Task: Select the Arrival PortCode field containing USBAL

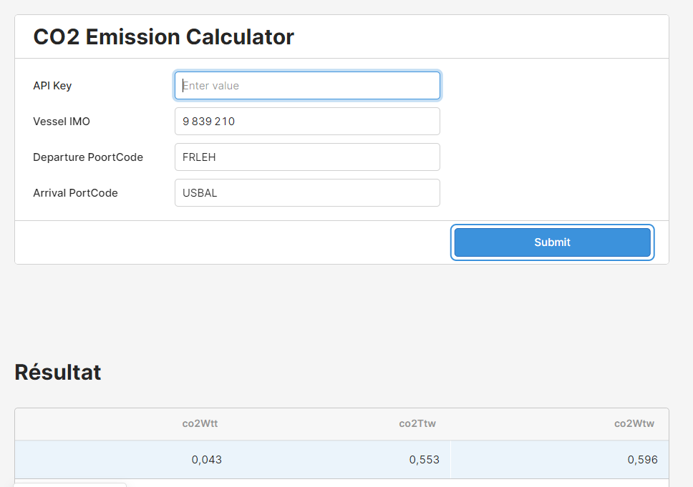Action: tap(307, 192)
